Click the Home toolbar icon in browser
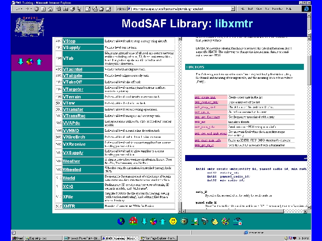The image size is (322, 241). (x=50, y=9)
